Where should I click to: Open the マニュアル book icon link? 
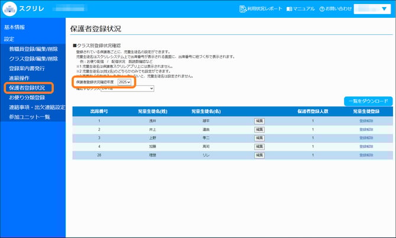pyautogui.click(x=300, y=9)
